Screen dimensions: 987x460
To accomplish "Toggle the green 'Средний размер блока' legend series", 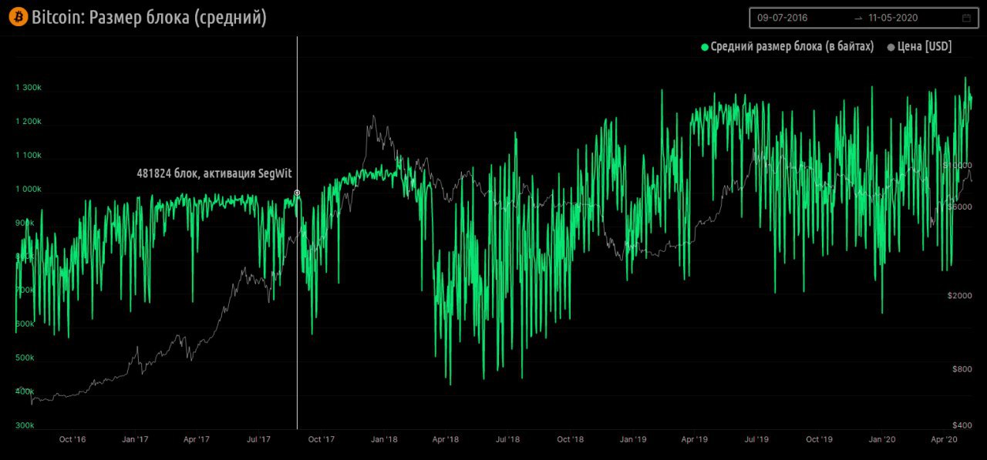I will pos(787,47).
